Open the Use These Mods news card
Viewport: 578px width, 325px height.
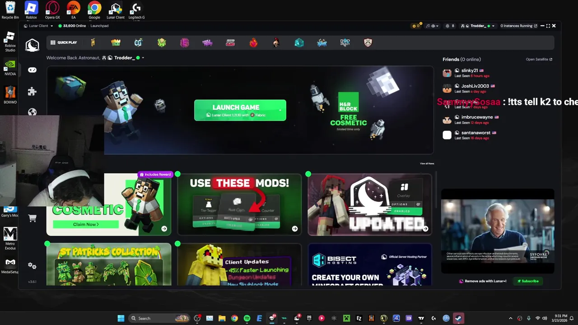tap(239, 204)
